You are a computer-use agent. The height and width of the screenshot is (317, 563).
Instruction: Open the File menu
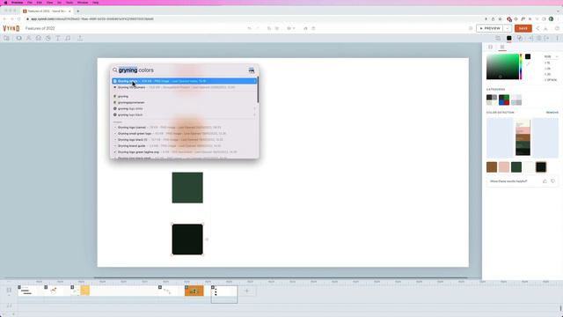(30, 3)
